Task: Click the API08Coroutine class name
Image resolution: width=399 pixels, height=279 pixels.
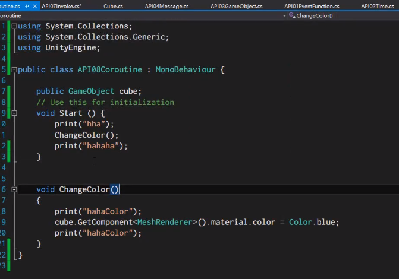Action: pos(109,69)
